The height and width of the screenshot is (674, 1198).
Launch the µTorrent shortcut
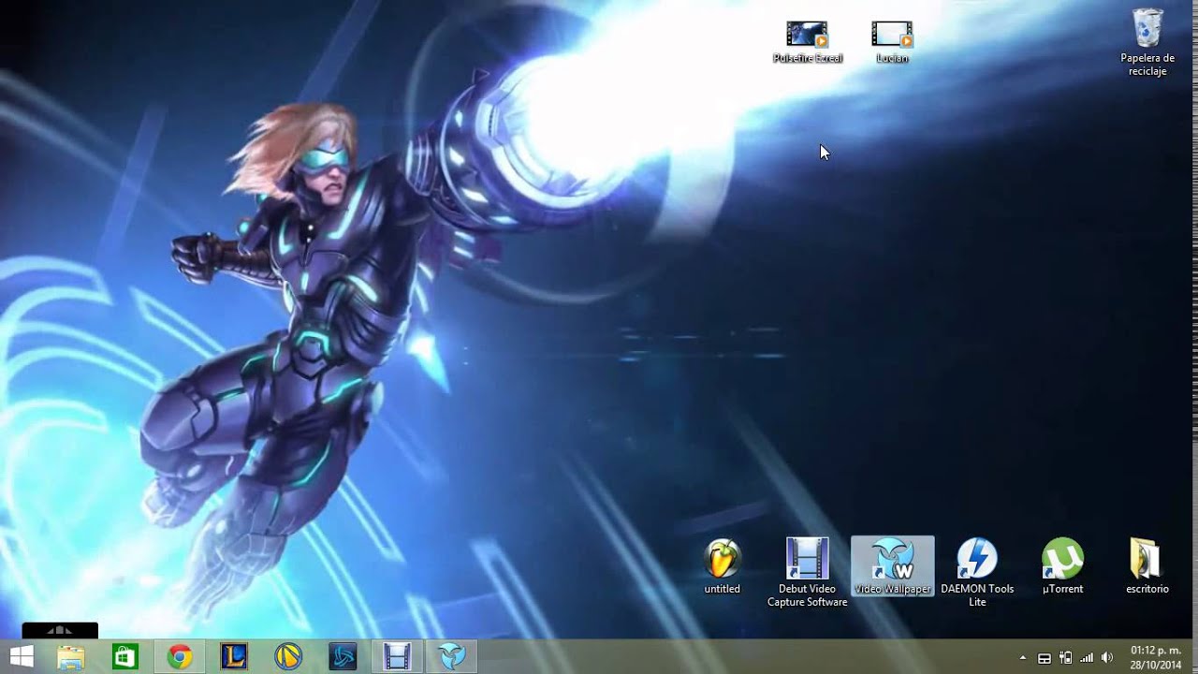click(x=1062, y=566)
